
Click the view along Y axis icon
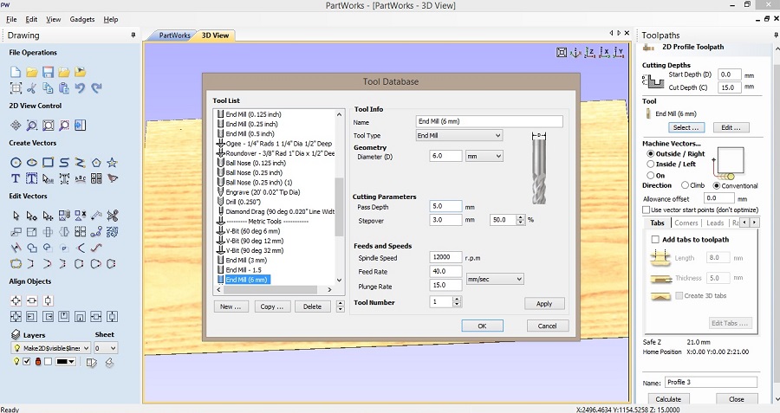point(619,52)
